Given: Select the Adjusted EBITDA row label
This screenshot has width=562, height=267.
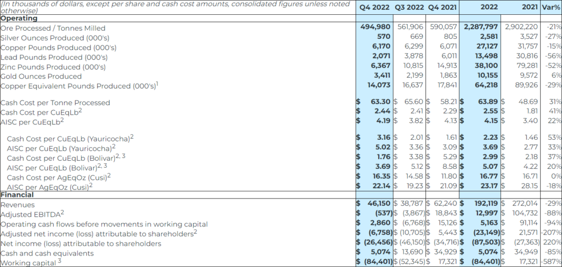Looking at the screenshot, I should (32, 214).
